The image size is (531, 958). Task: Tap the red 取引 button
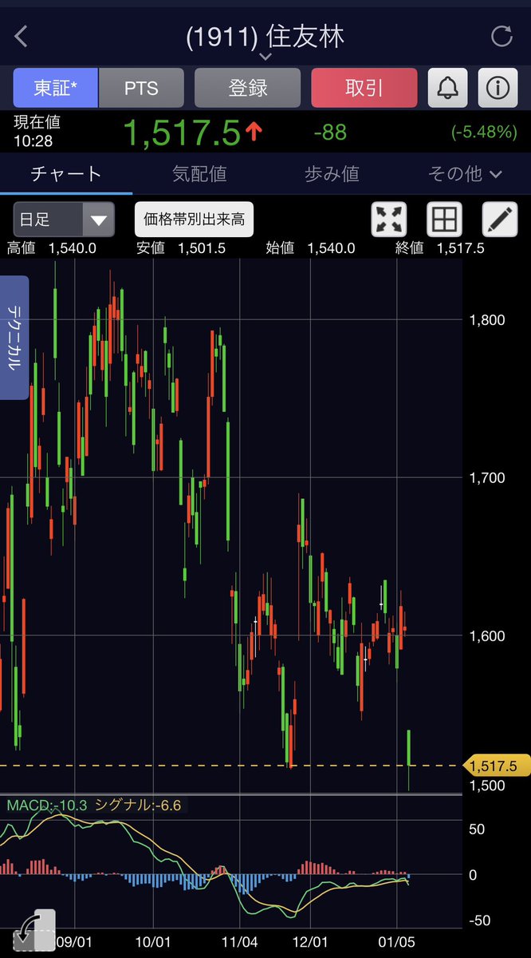pos(364,88)
